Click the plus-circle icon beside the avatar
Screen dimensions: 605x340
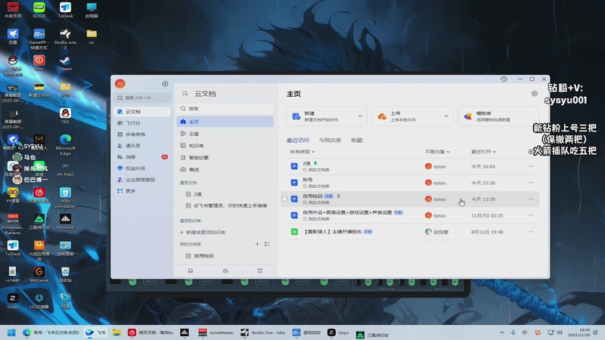[165, 84]
